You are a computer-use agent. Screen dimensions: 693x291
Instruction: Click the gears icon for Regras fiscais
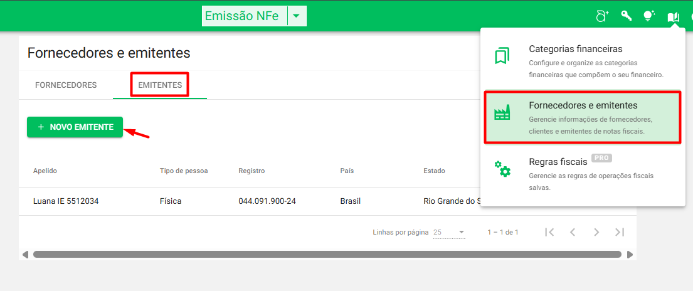[x=502, y=169]
